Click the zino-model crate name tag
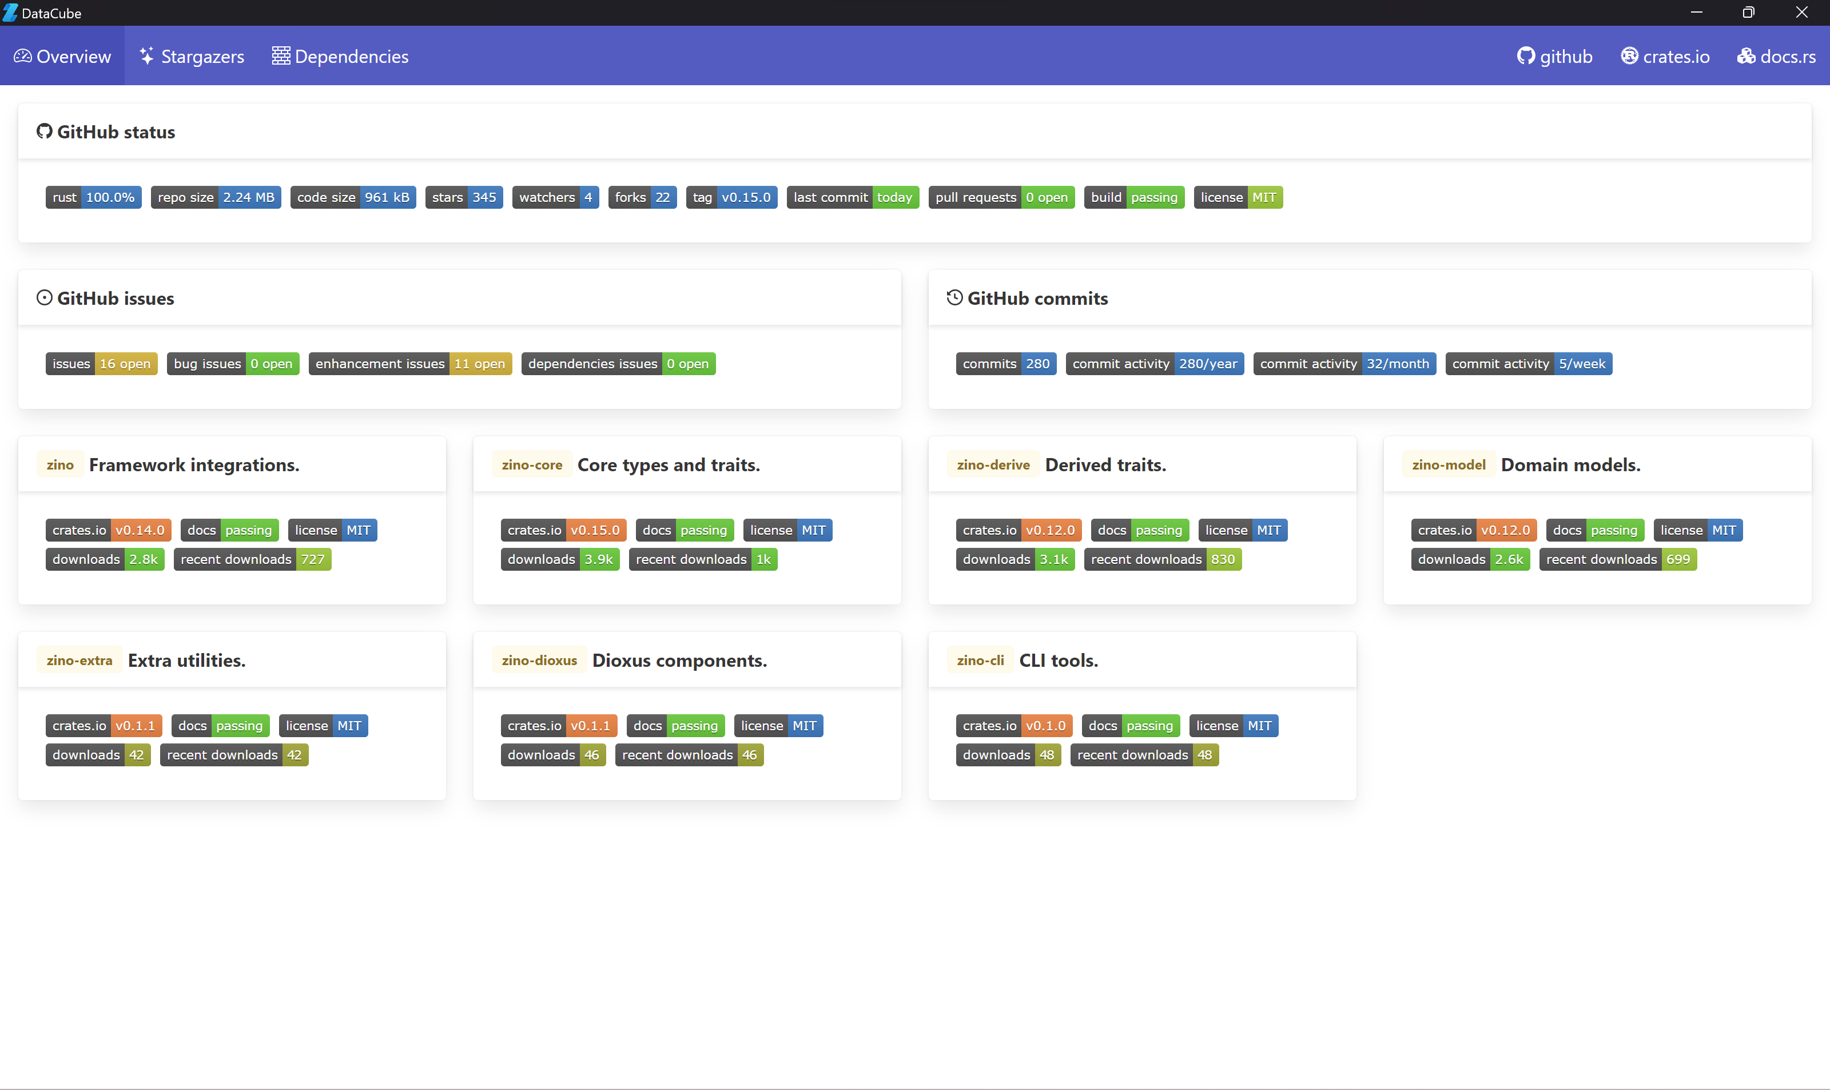The image size is (1830, 1090). 1448,464
